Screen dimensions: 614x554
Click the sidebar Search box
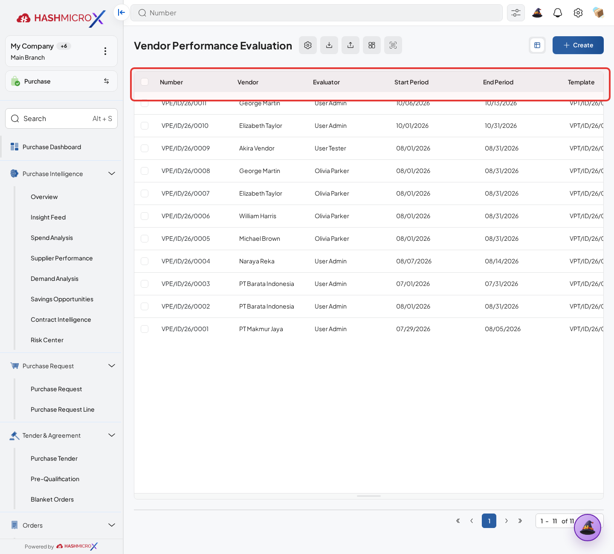(x=61, y=118)
